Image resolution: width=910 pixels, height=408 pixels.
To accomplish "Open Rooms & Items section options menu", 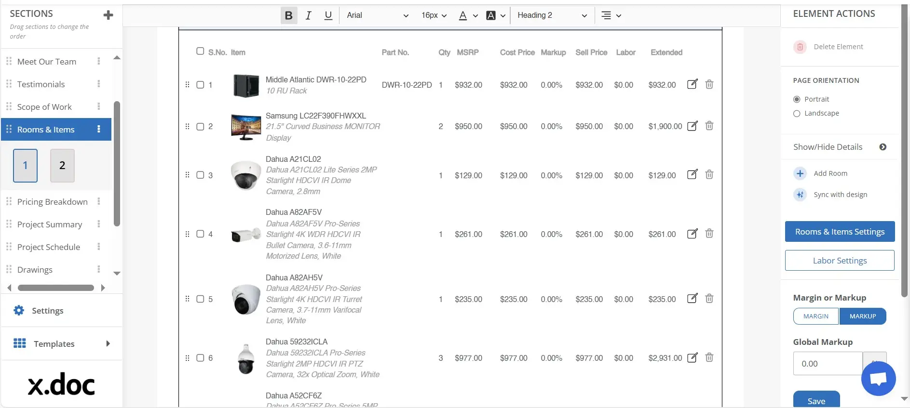I will click(99, 129).
